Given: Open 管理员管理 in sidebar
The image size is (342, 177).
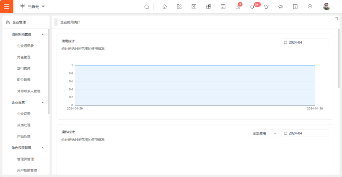Looking at the screenshot, I should click(x=26, y=159).
